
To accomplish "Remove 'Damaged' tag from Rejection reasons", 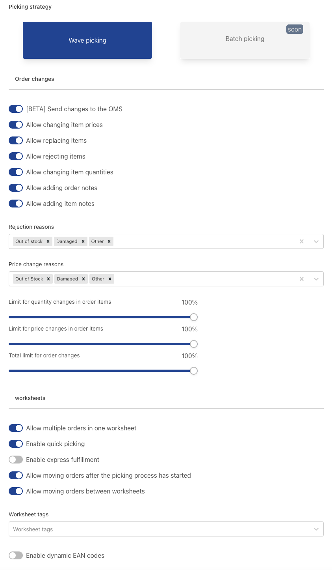I will (x=83, y=241).
